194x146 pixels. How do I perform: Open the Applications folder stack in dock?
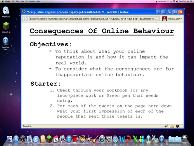171,139
